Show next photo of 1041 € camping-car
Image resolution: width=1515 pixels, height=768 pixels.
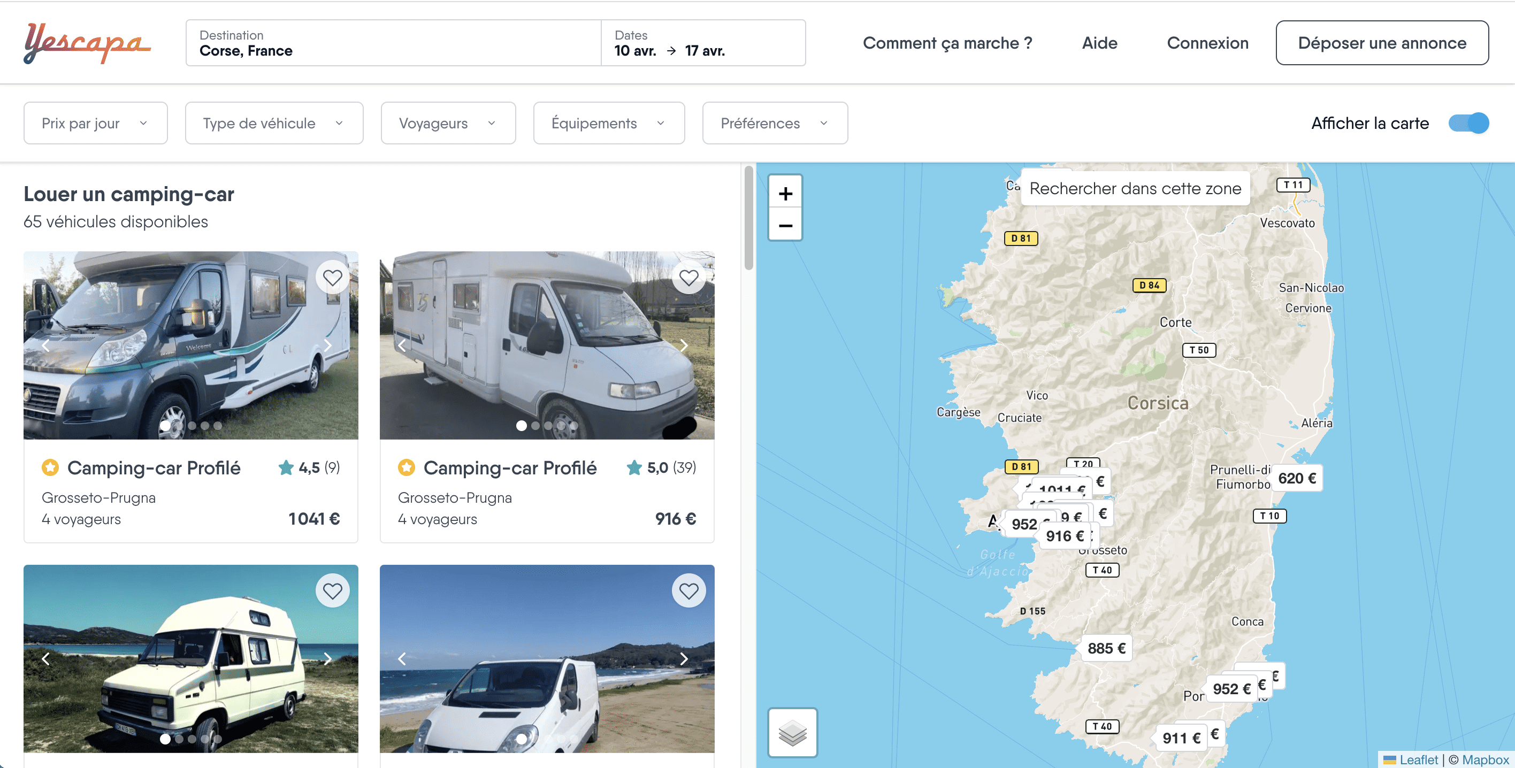[x=328, y=345]
